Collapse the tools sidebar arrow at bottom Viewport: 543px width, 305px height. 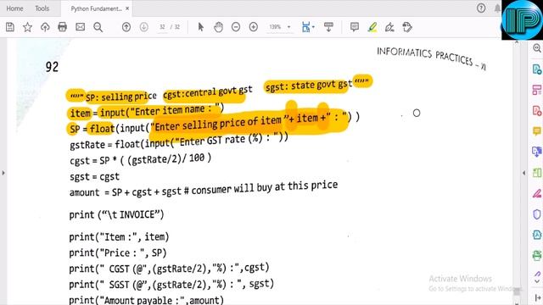tap(537, 297)
